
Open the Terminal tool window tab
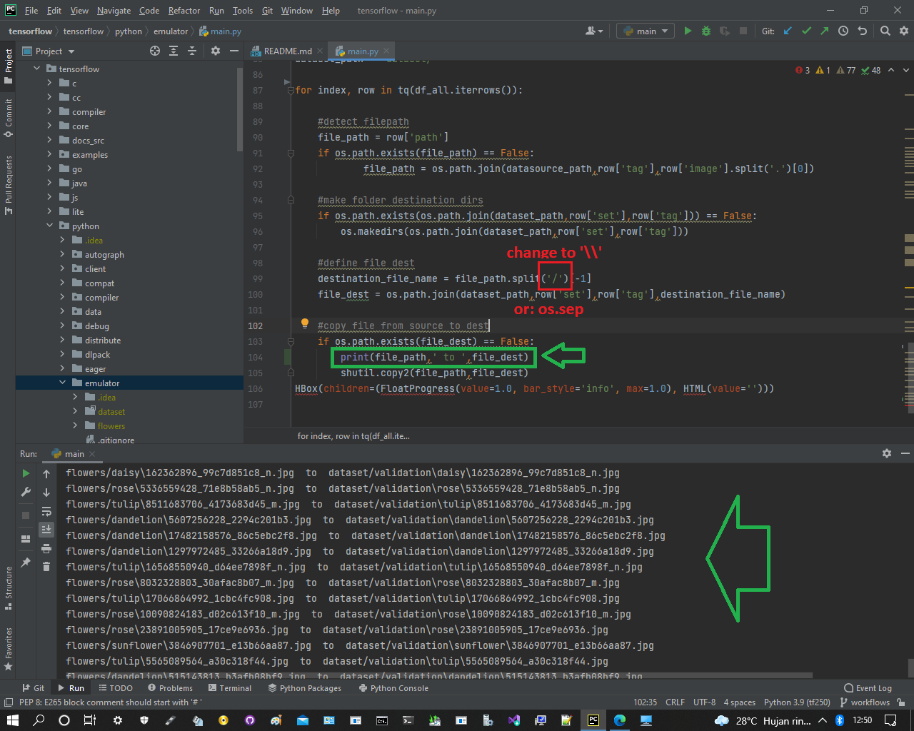[230, 688]
